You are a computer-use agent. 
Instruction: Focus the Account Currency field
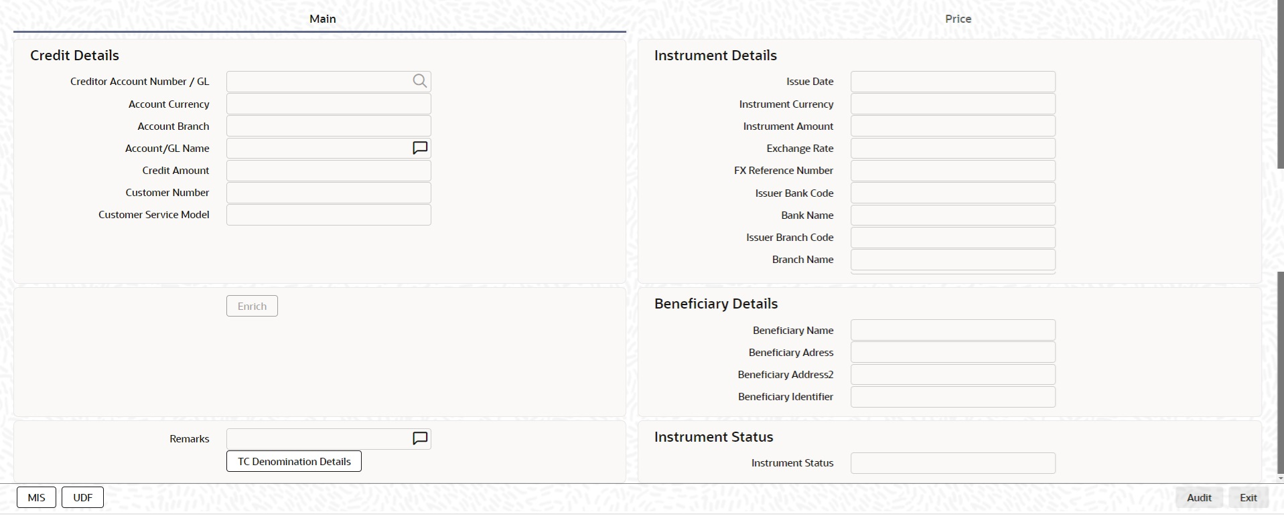tap(329, 104)
